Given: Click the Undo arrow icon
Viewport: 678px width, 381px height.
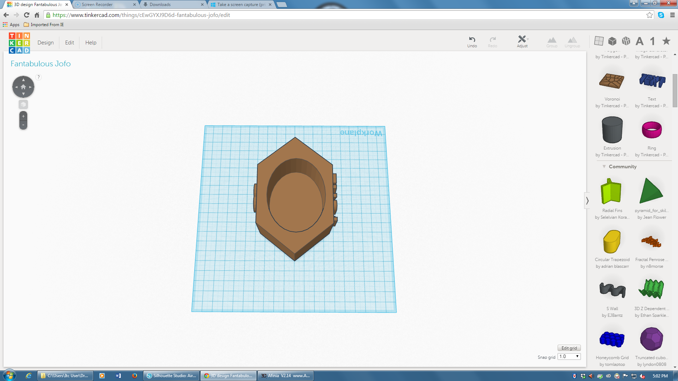Looking at the screenshot, I should point(472,40).
